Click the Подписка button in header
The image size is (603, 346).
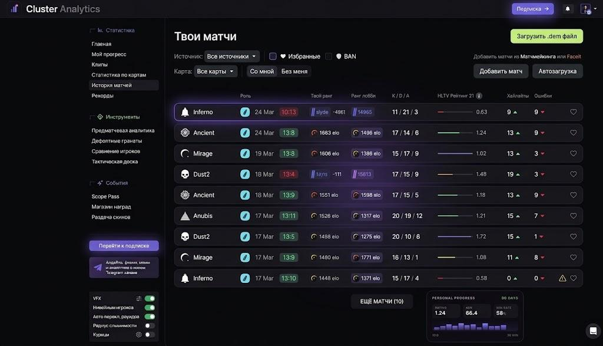[532, 8]
